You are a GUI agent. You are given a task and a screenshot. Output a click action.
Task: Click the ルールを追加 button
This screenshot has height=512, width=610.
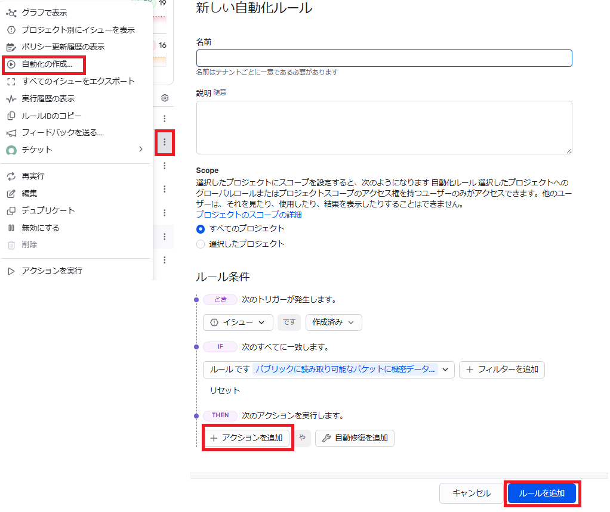(x=541, y=494)
